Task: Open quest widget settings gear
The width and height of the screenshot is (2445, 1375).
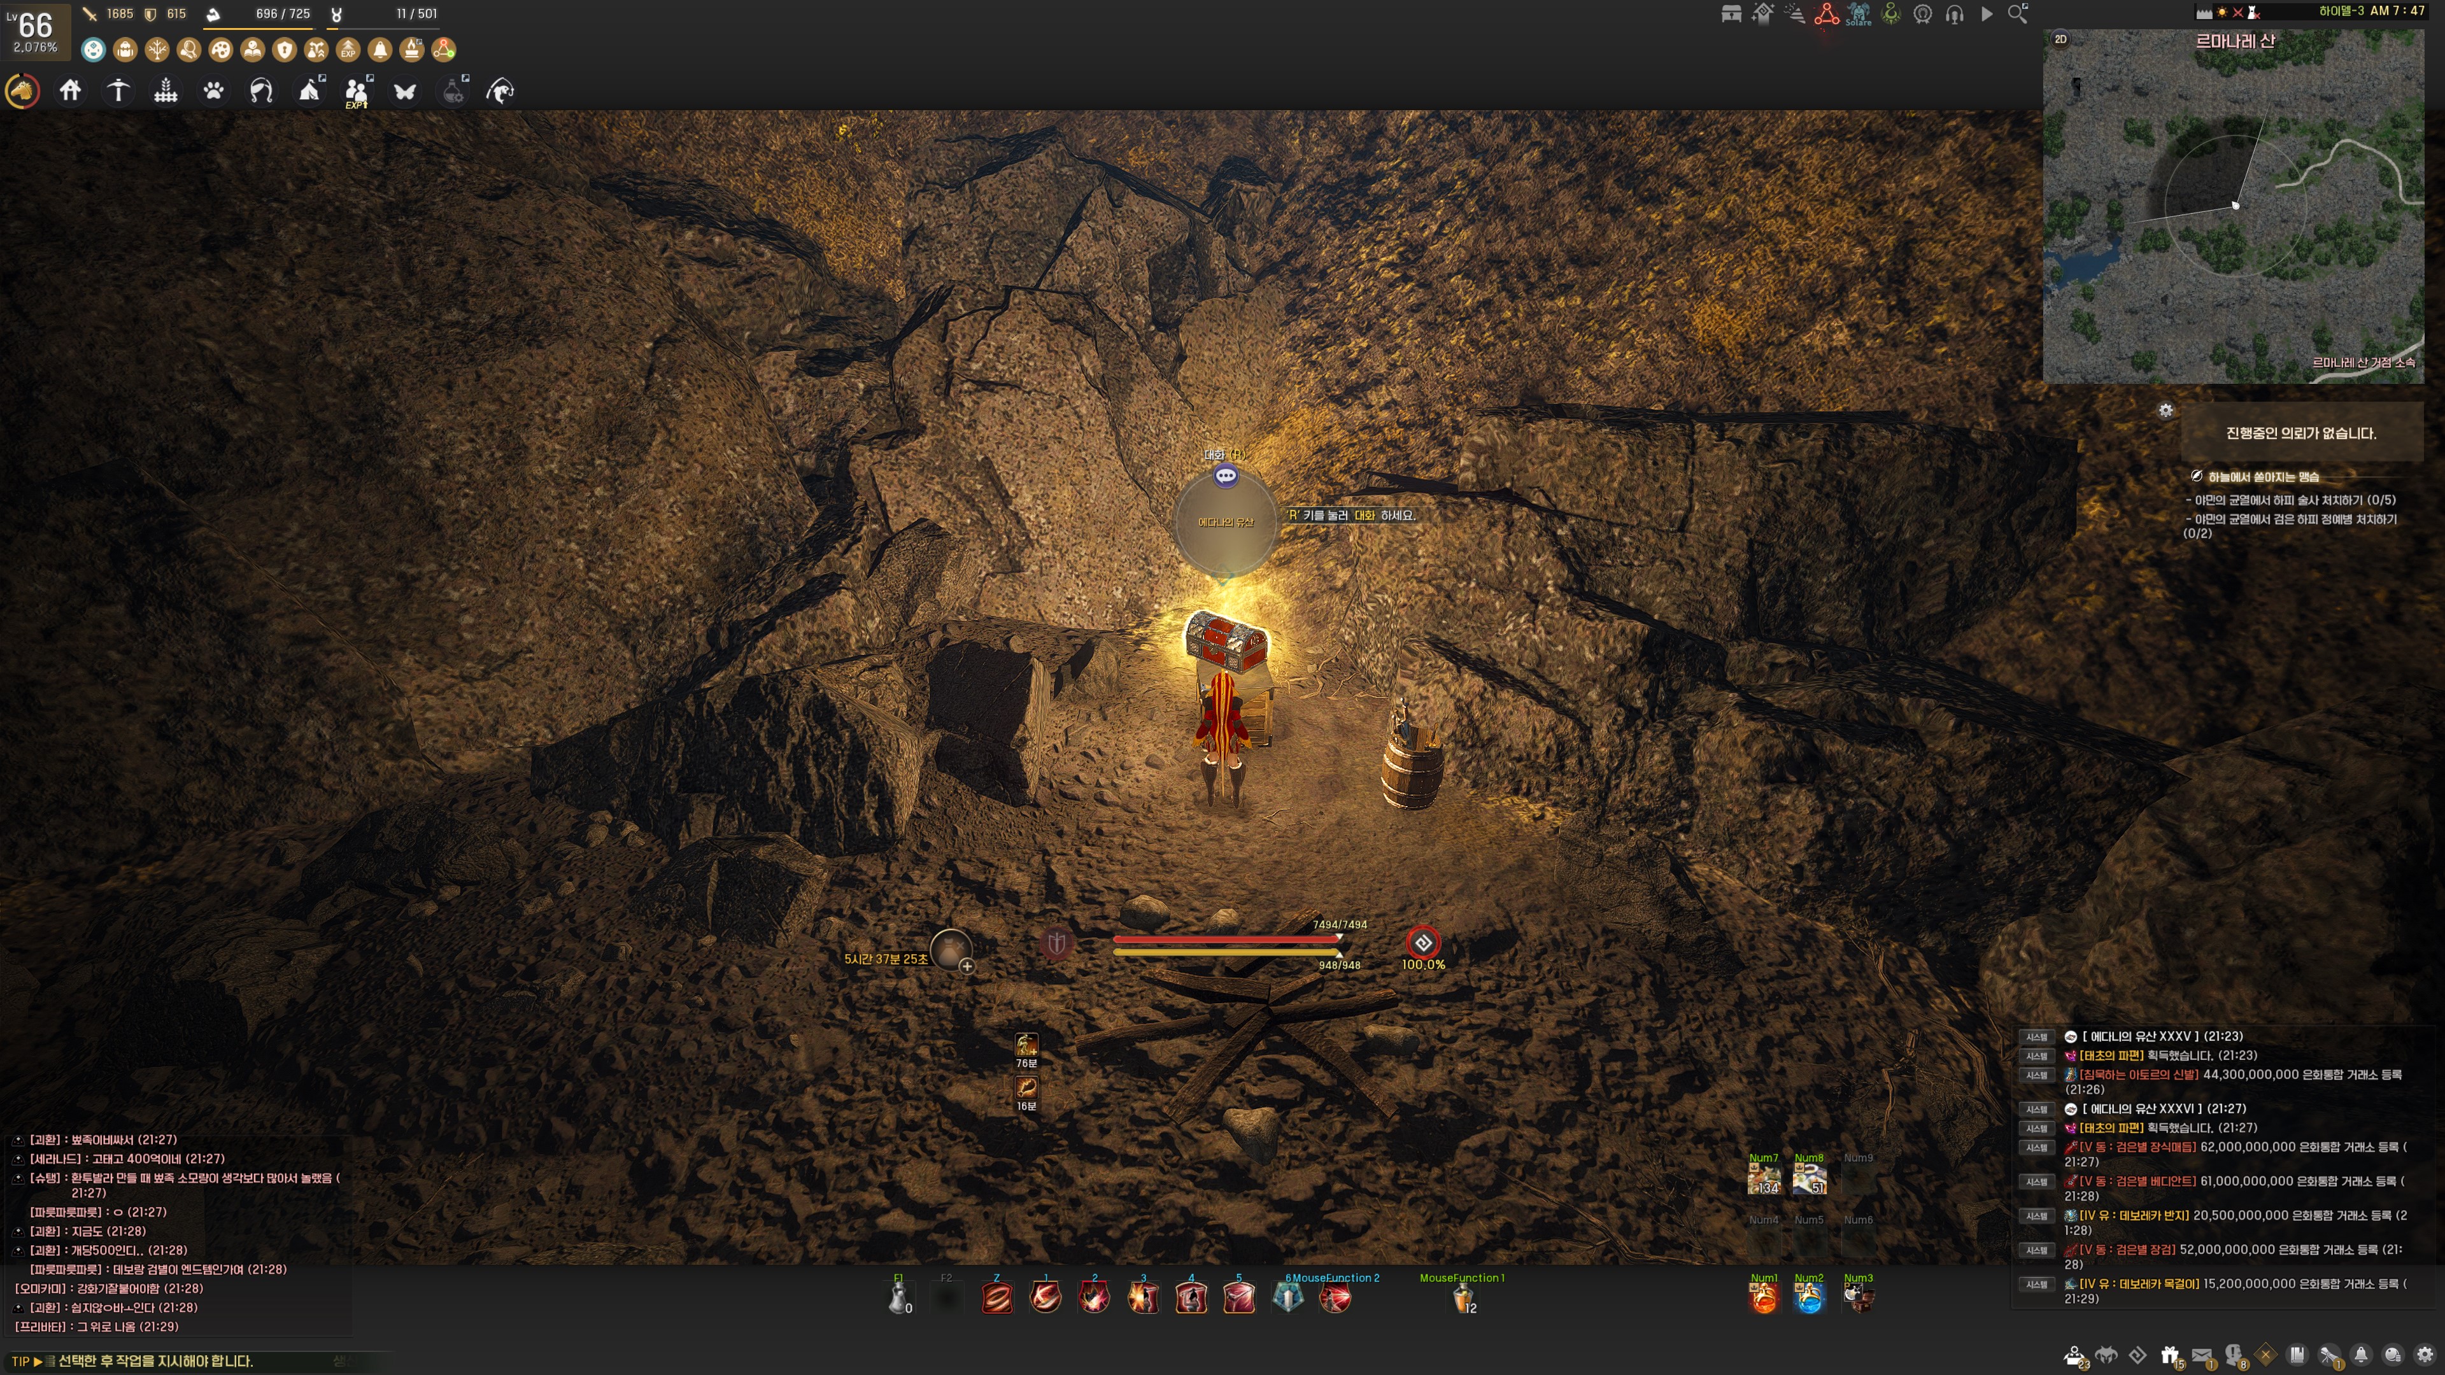Action: (x=2166, y=410)
